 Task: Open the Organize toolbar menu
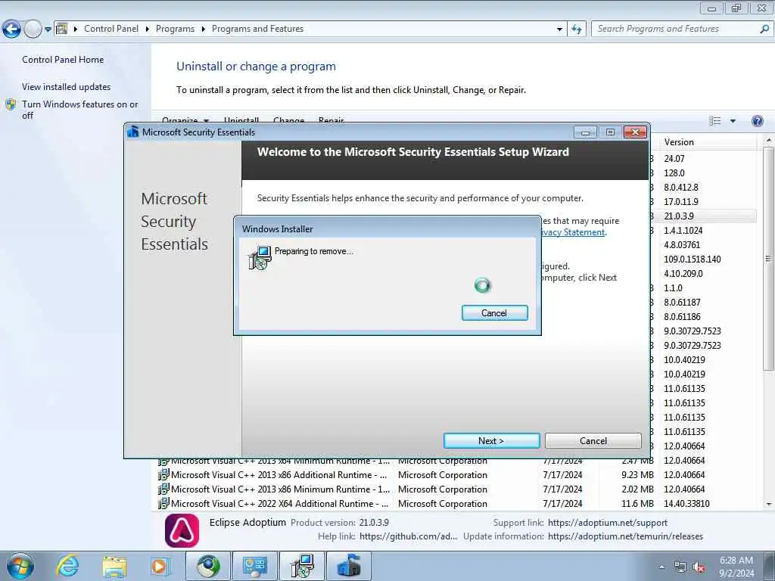click(x=185, y=120)
